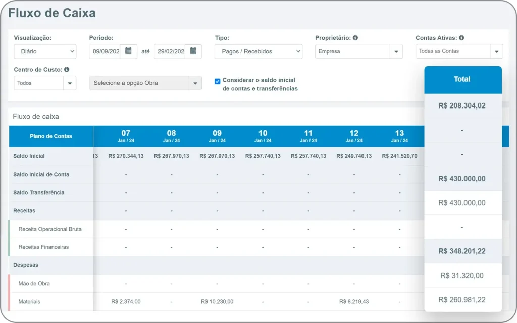This screenshot has height=323, width=517.
Task: Click the R$ 257.740,13 cell under 10 Jan
Action: pos(263,156)
